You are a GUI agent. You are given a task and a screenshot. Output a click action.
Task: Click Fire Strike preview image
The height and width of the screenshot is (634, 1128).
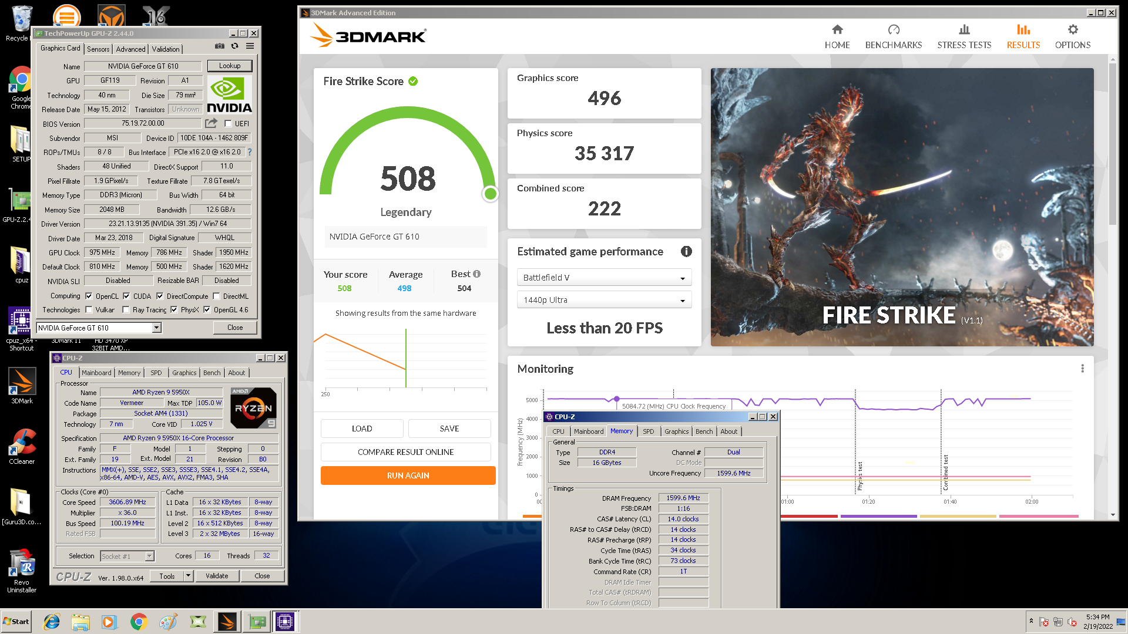902,207
